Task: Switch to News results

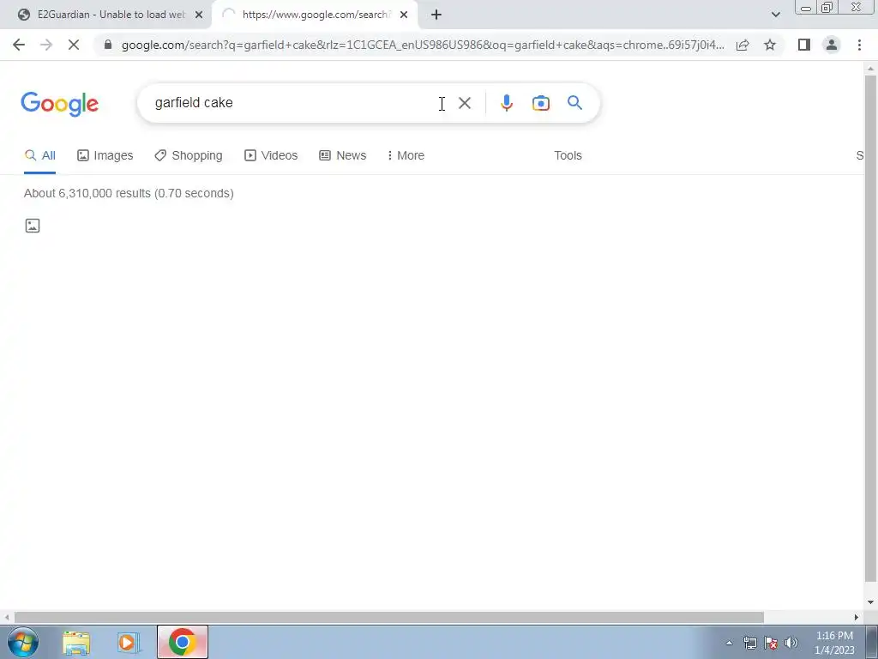Action: coord(343,156)
